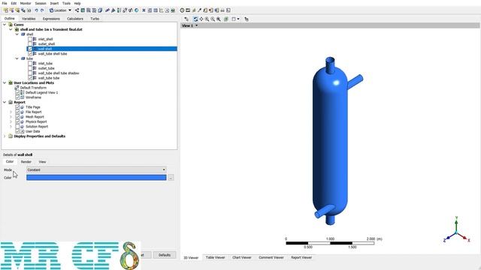This screenshot has width=481, height=270.
Task: Switch to the Expressions tab
Action: coord(51,19)
